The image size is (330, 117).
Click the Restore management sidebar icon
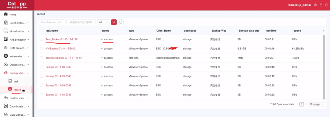click(6, 98)
